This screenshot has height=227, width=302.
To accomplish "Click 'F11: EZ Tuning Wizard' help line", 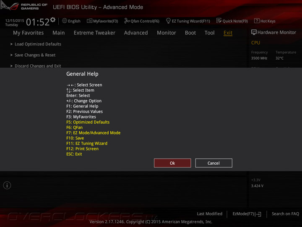I will point(87,143).
